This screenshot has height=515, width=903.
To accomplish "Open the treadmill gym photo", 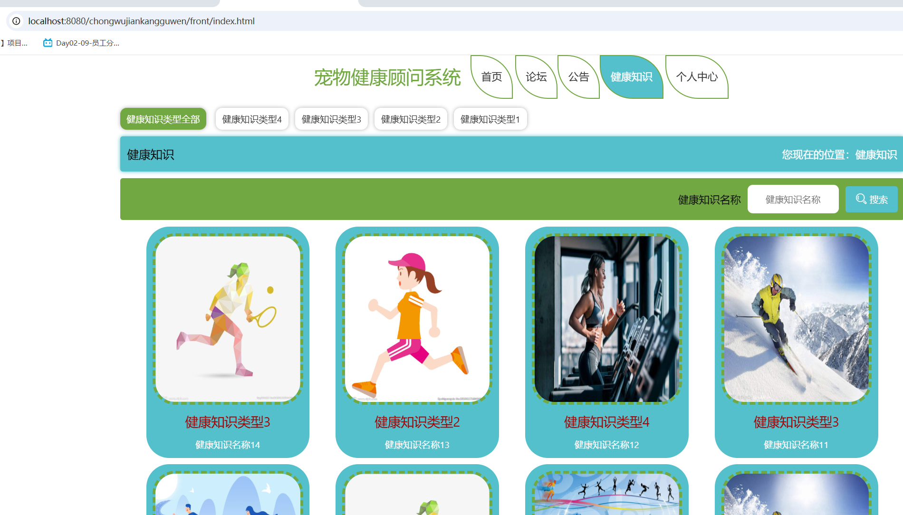I will click(x=606, y=319).
